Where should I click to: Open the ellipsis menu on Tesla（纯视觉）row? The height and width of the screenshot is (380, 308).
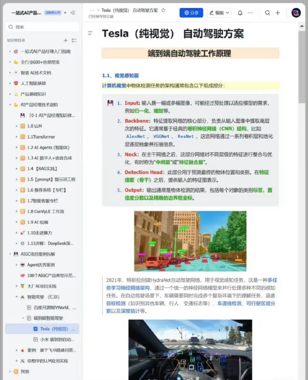coord(73,329)
